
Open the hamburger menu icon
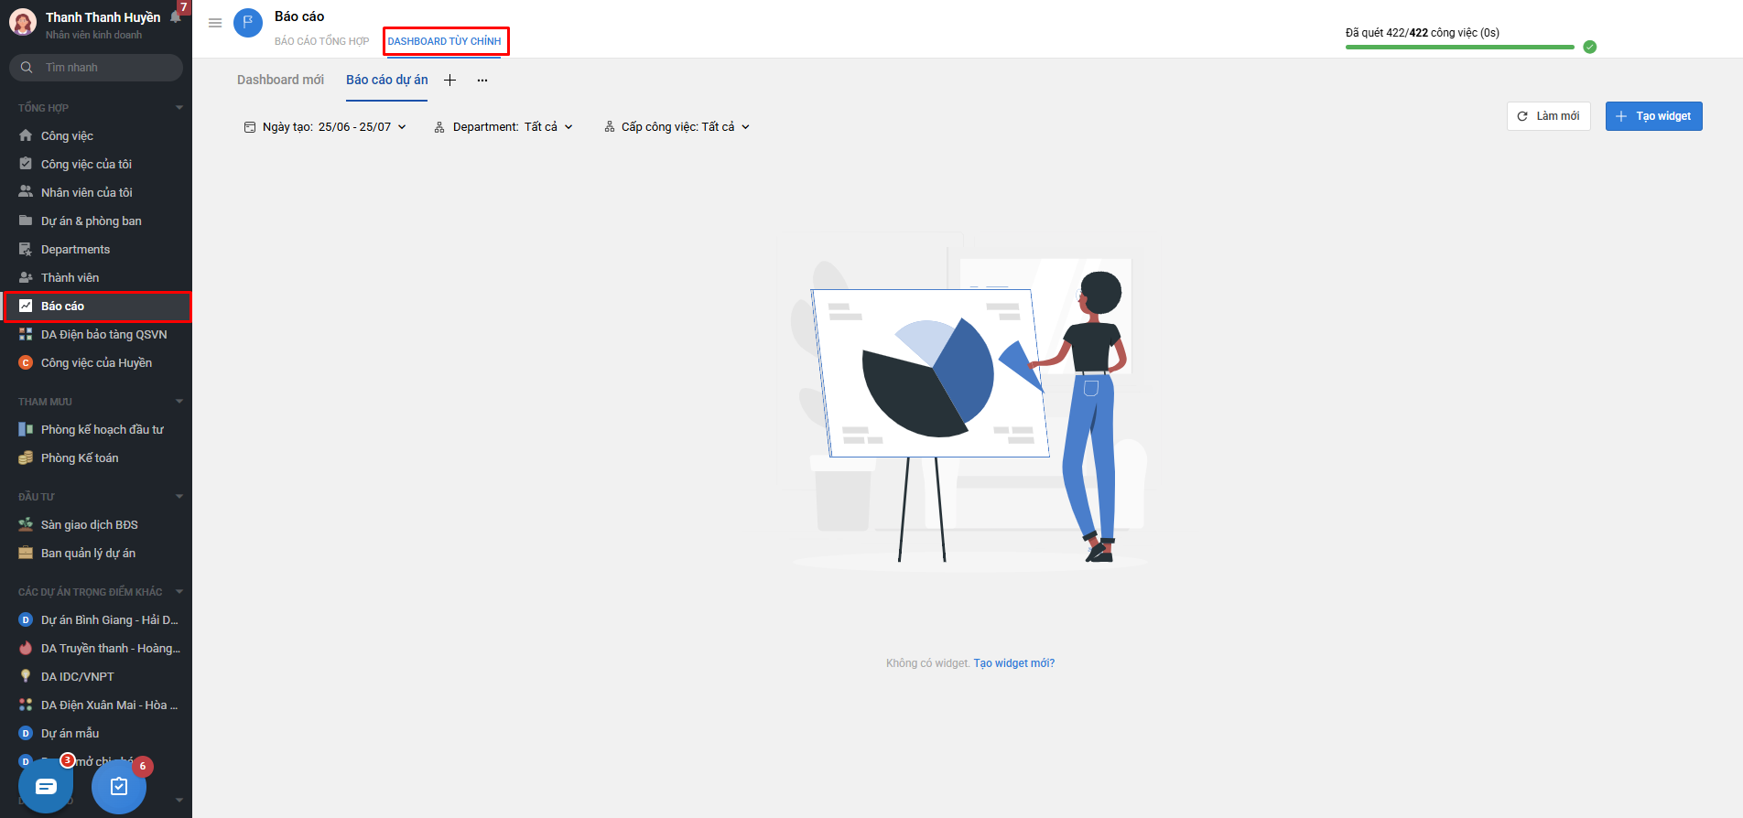215,23
